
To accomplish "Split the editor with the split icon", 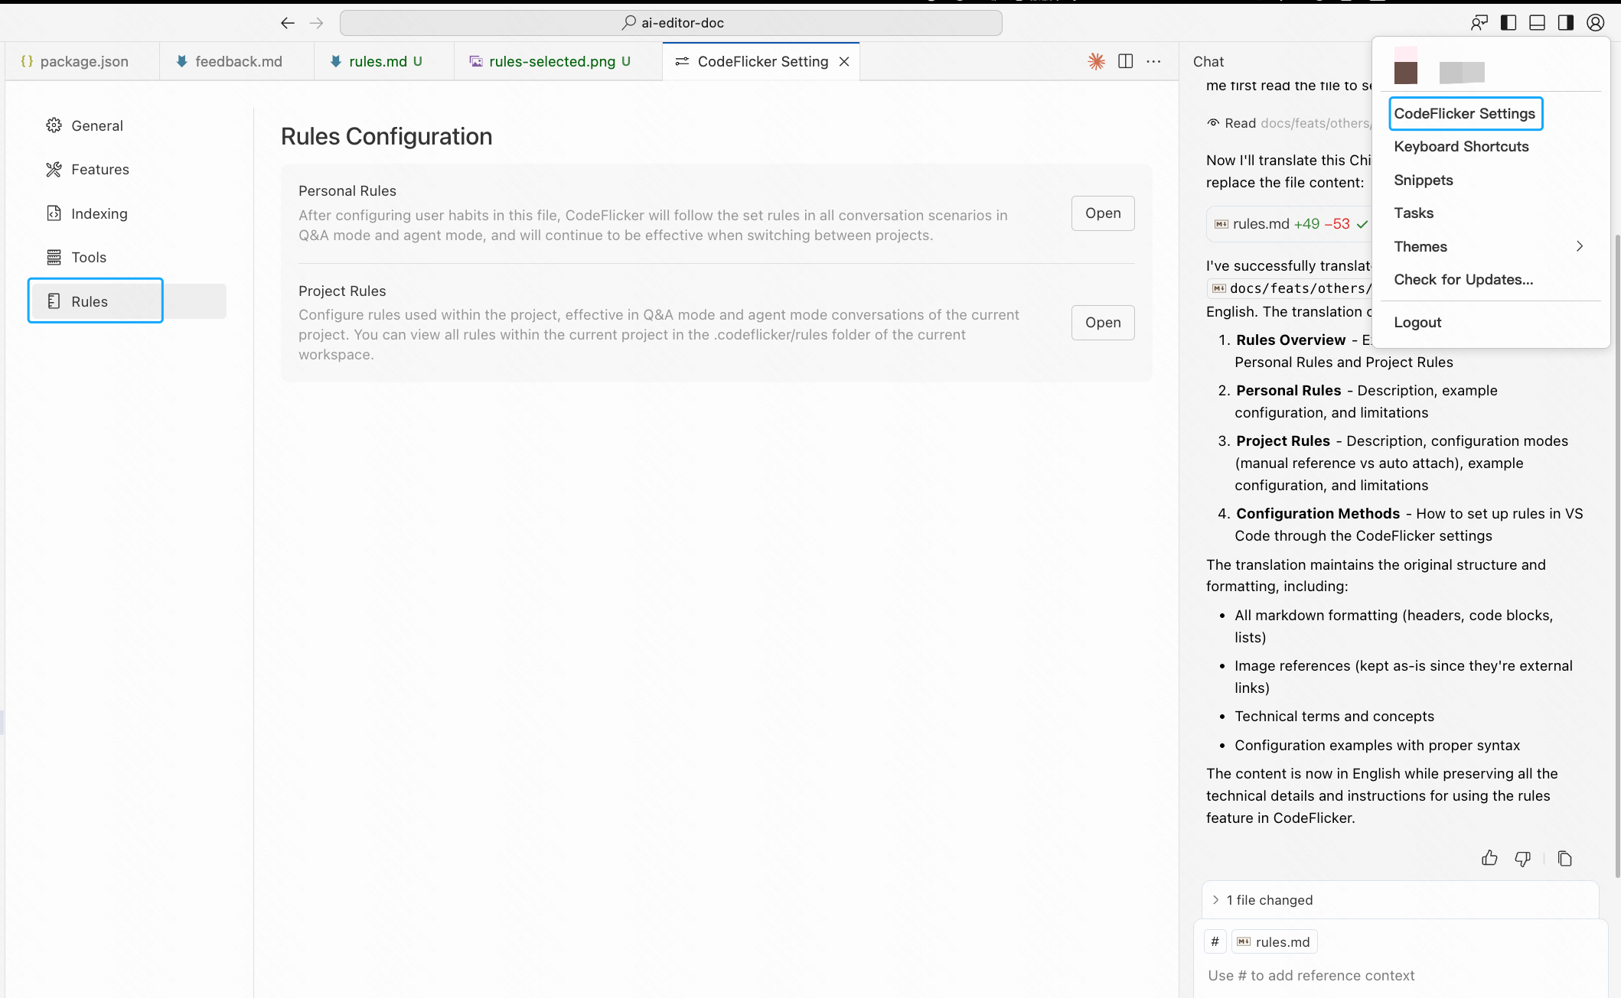I will point(1125,61).
